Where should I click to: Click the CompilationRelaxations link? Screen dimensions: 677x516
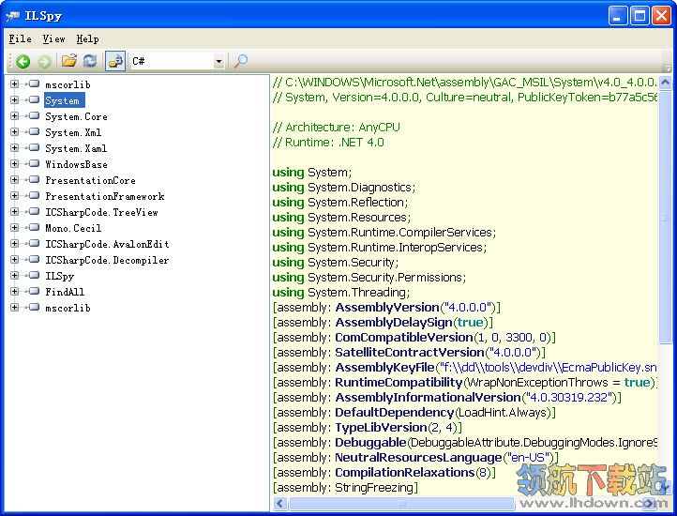405,472
